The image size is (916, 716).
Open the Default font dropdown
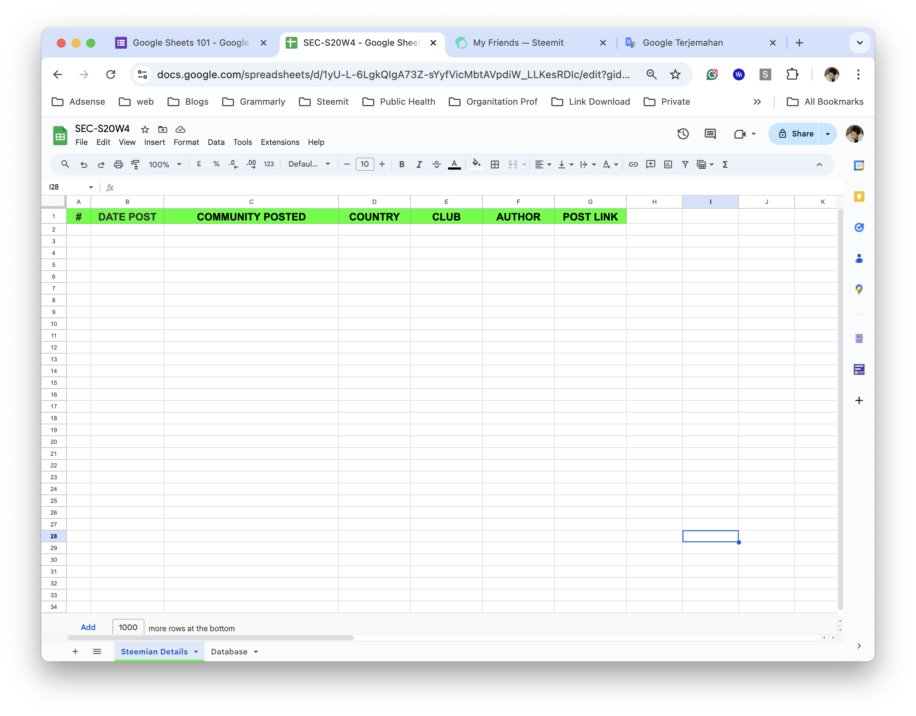click(309, 164)
